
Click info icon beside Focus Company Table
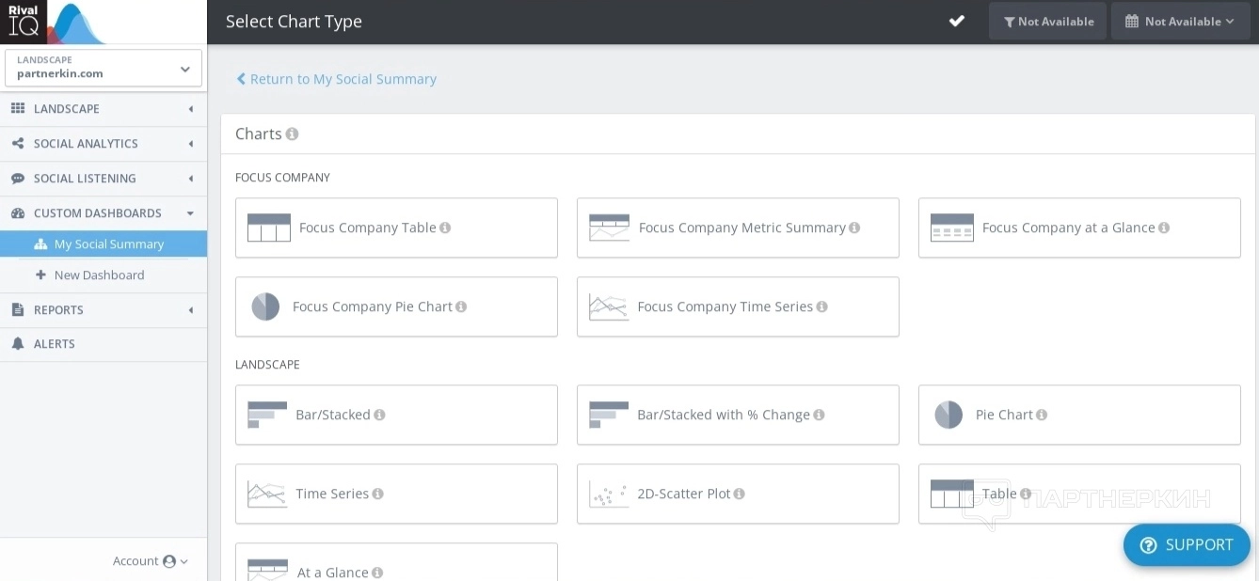point(445,228)
